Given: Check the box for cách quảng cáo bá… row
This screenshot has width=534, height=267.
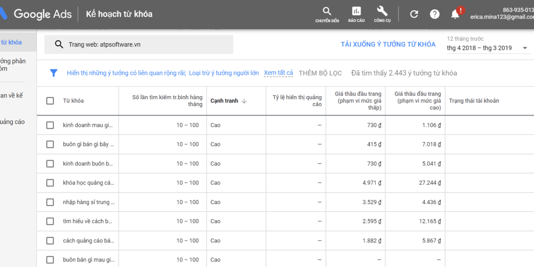Looking at the screenshot, I should pyautogui.click(x=50, y=241).
